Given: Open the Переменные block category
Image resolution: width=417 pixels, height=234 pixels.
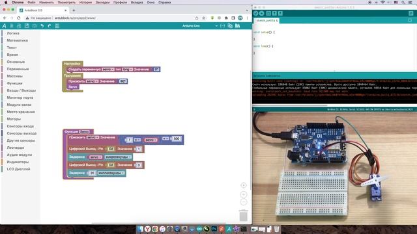Looking at the screenshot, I should click(x=18, y=69).
